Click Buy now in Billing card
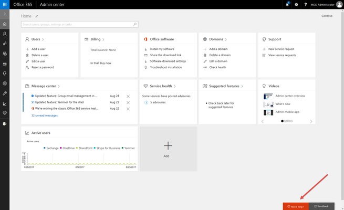 pyautogui.click(x=106, y=63)
